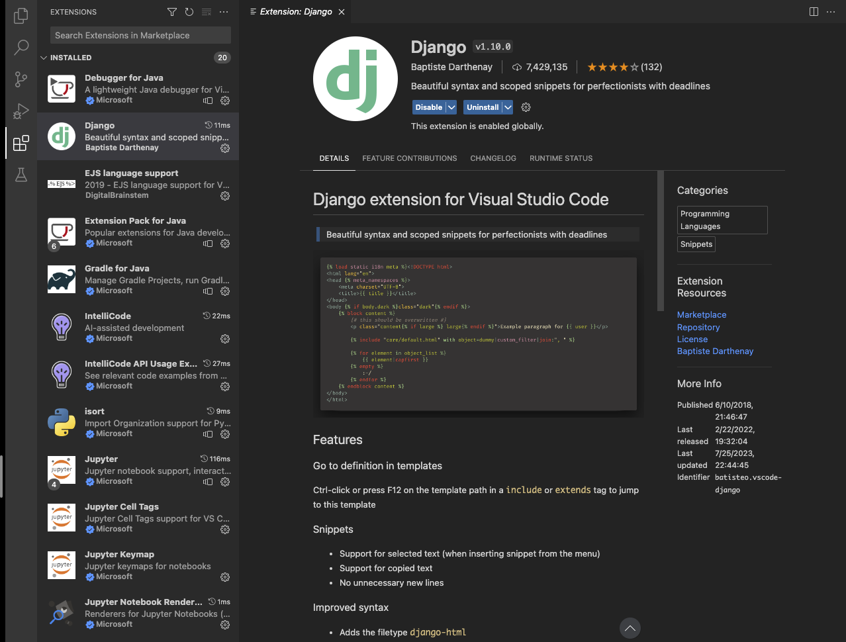
Task: Click the Search Extensions in Marketplace field
Action: 140,35
